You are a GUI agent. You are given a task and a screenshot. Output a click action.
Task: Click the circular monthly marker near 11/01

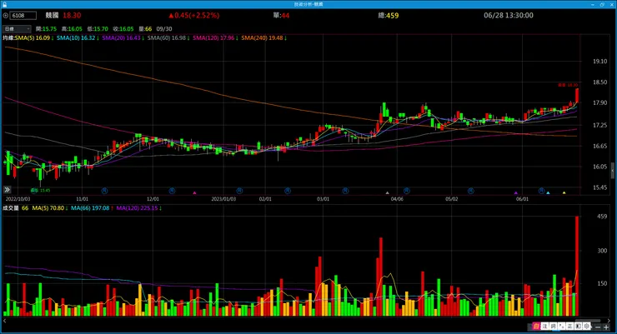pos(104,191)
